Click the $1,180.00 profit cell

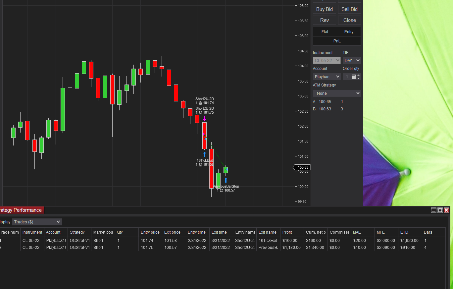[292, 248]
